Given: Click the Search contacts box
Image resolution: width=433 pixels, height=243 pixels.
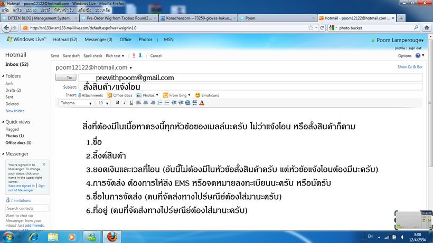Looking at the screenshot, I should (x=27, y=208).
